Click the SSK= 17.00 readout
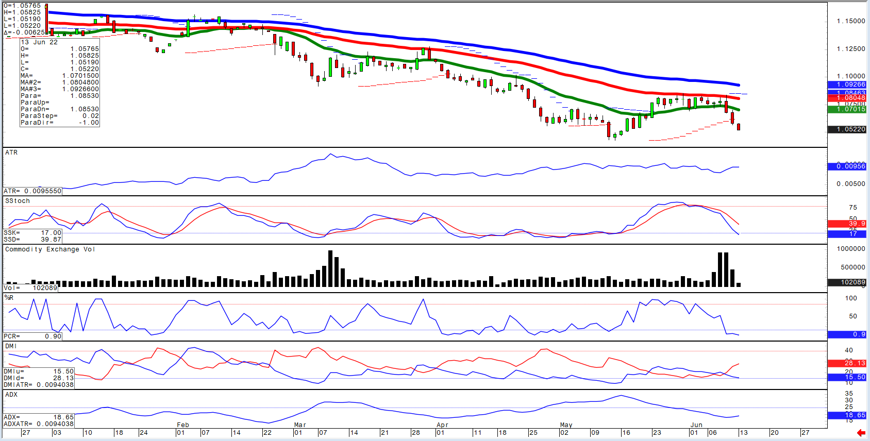The height and width of the screenshot is (441, 870). (x=32, y=233)
